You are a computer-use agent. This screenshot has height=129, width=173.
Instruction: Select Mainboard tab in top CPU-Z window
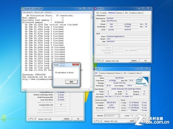[112, 13]
